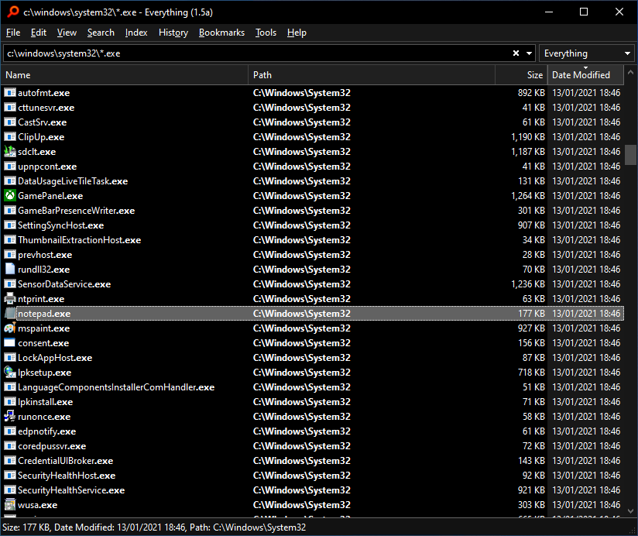Click the wusa.exe installer icon
638x536 pixels.
(x=10, y=505)
